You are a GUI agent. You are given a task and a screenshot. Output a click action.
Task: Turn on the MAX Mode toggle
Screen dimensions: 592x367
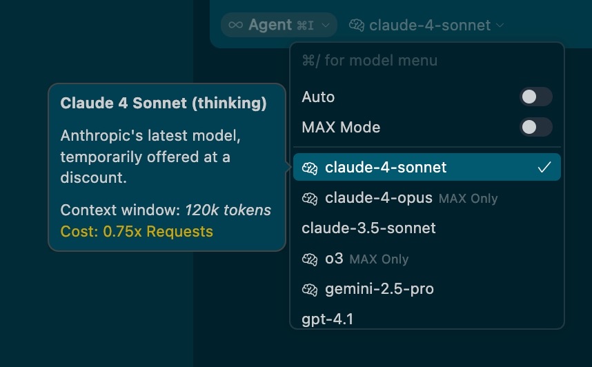click(x=536, y=128)
